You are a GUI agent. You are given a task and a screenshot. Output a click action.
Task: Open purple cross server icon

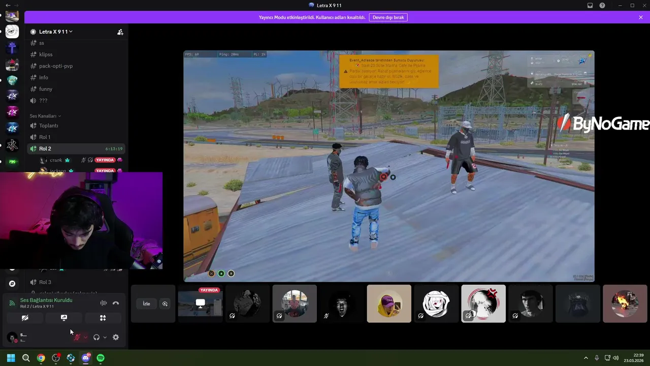[12, 48]
